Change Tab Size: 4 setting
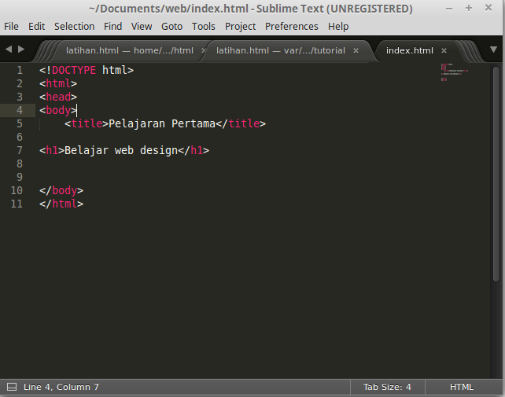 pos(387,387)
